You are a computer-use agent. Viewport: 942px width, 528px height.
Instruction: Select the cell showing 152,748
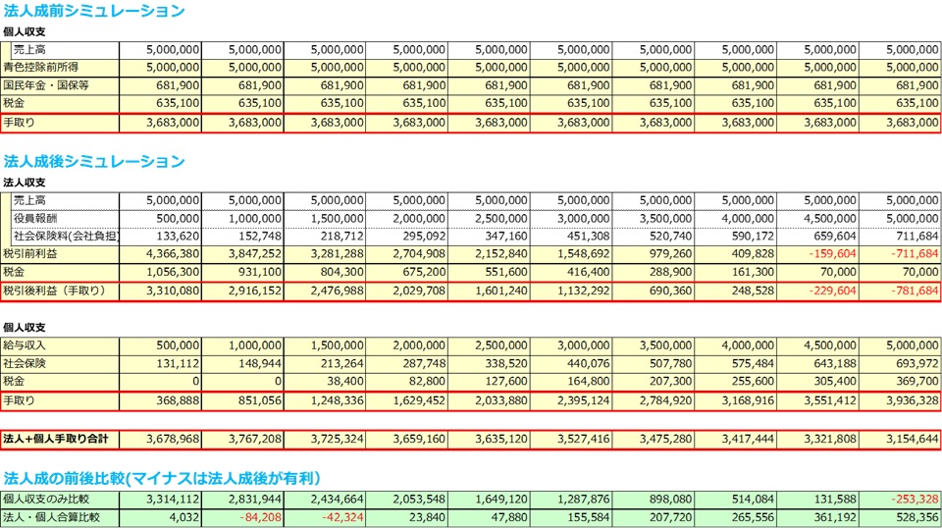coord(242,237)
